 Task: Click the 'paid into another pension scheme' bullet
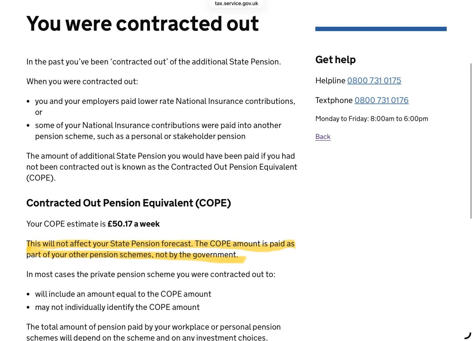pyautogui.click(x=158, y=131)
